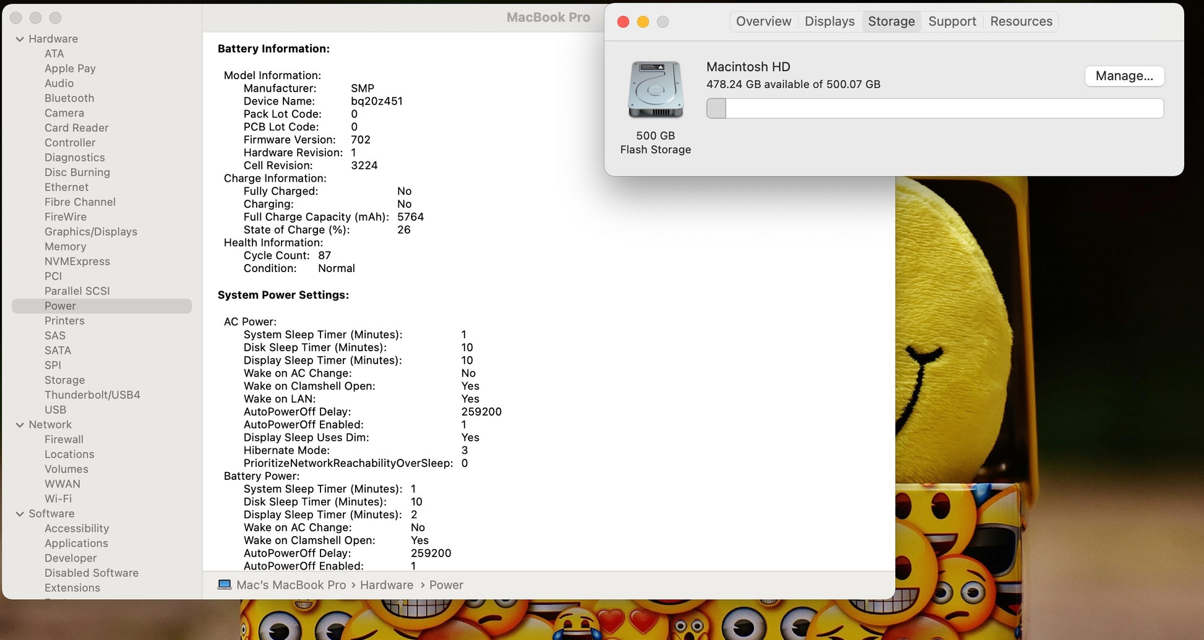Collapse the Software sidebar section
Viewport: 1204px width, 640px height.
(20, 514)
